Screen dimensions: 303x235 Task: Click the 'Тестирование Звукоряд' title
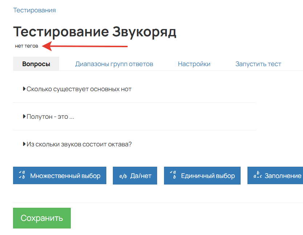95,32
